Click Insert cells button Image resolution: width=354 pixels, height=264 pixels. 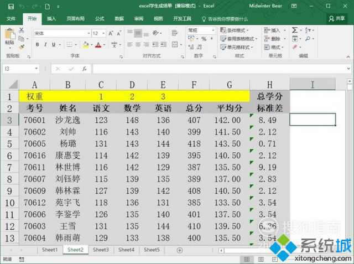(275, 30)
